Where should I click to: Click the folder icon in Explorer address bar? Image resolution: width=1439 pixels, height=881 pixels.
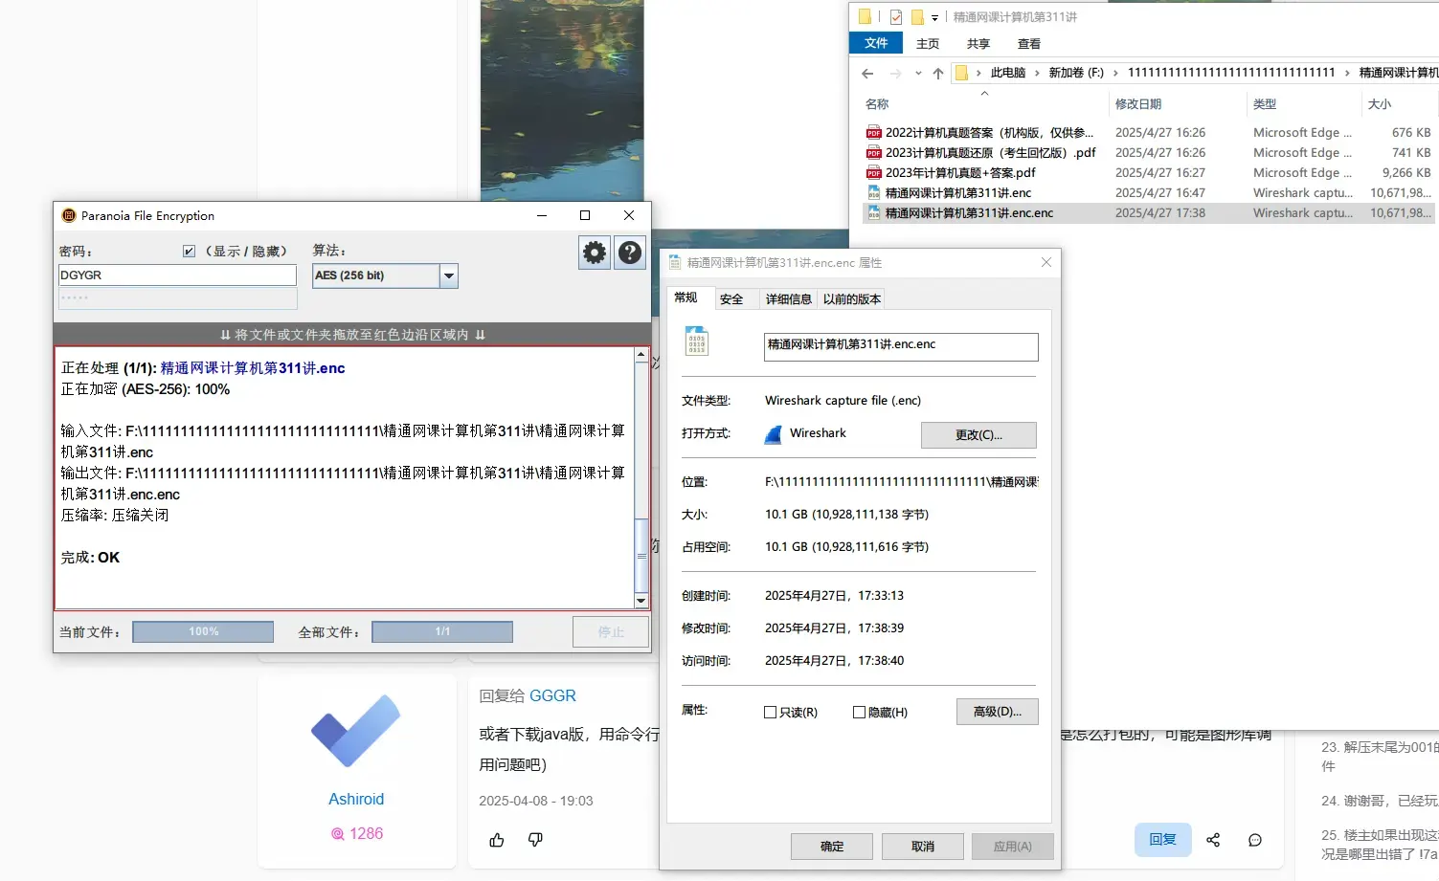pyautogui.click(x=962, y=74)
